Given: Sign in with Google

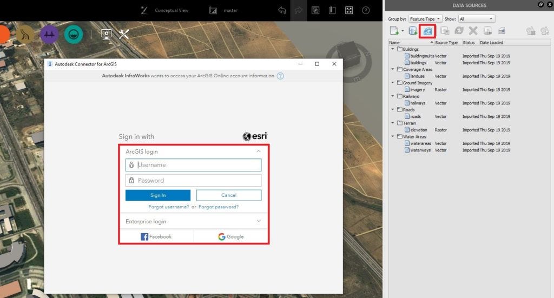Looking at the screenshot, I should [230, 236].
